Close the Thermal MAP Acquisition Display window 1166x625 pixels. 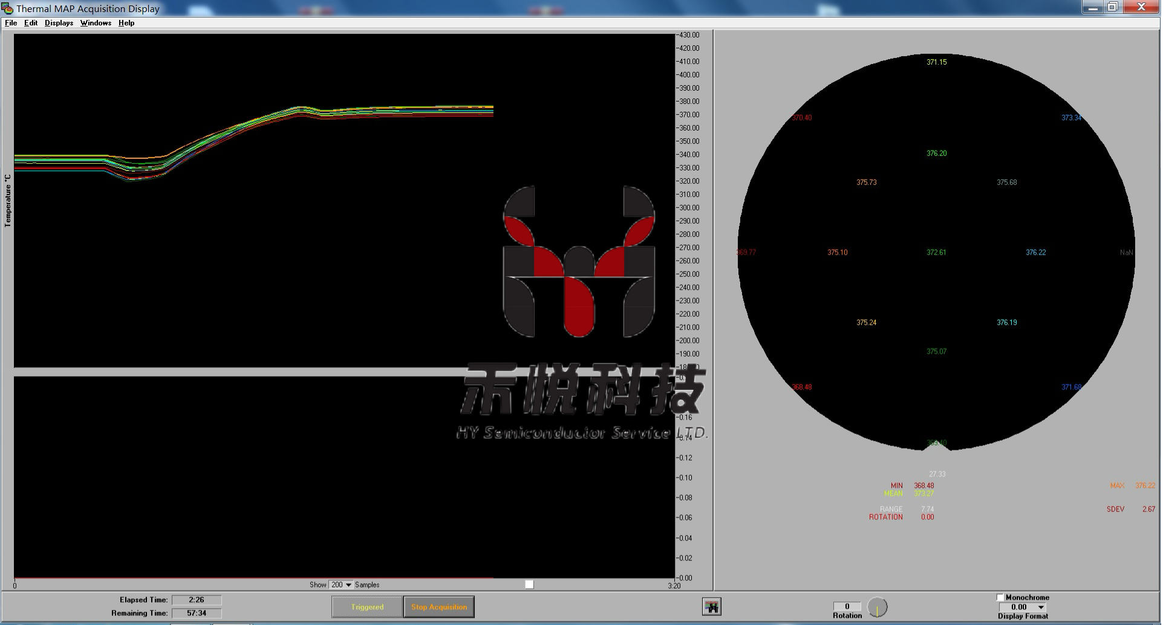[1141, 7]
